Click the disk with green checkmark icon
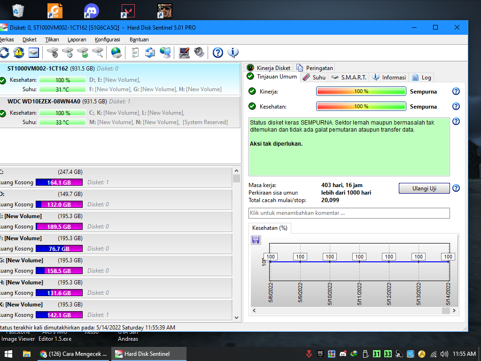The width and height of the screenshot is (481, 361). click(83, 53)
